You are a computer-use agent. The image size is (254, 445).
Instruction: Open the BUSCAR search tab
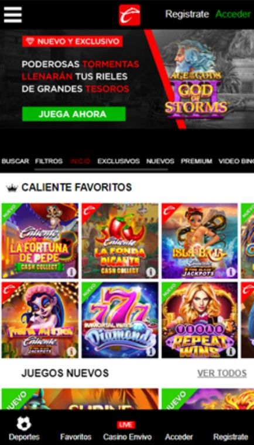[15, 161]
